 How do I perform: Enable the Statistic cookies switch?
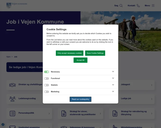(x=46, y=85)
